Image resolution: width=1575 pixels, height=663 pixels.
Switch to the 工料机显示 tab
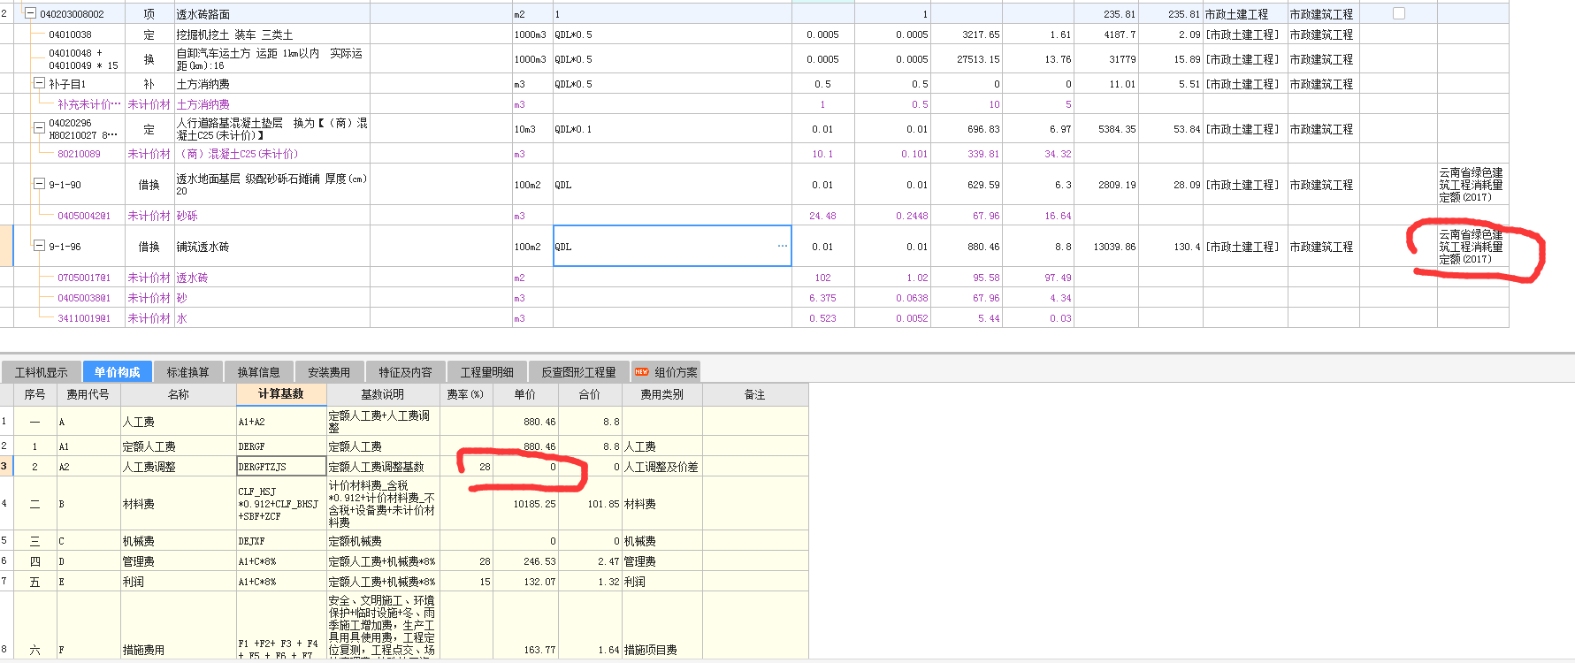(42, 372)
